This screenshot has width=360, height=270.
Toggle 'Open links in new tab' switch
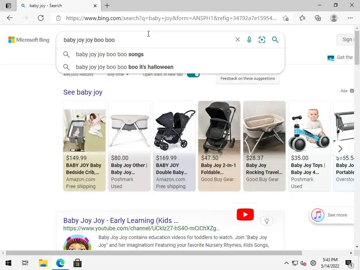click(193, 75)
